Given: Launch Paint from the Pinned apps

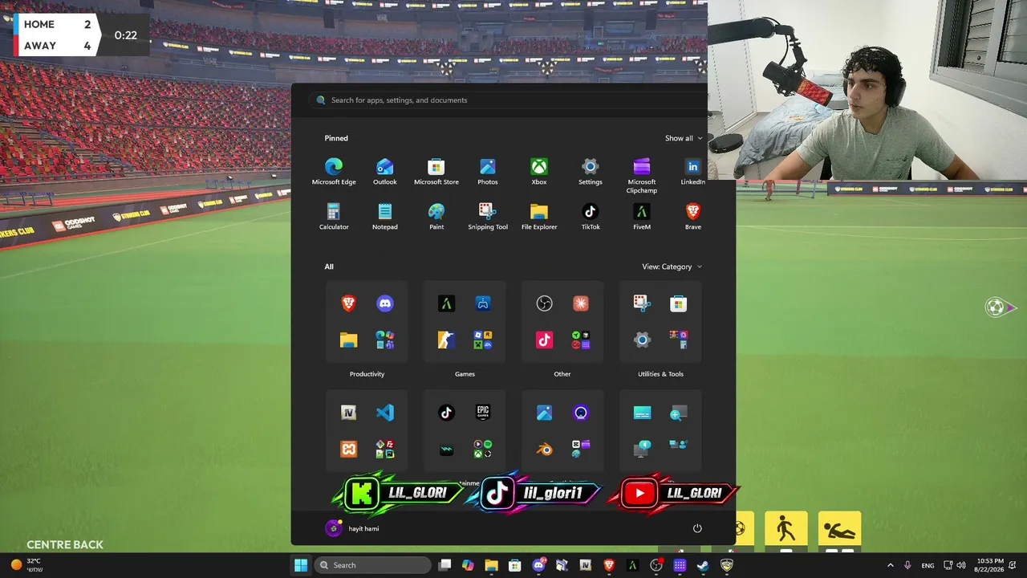Looking at the screenshot, I should 436,217.
